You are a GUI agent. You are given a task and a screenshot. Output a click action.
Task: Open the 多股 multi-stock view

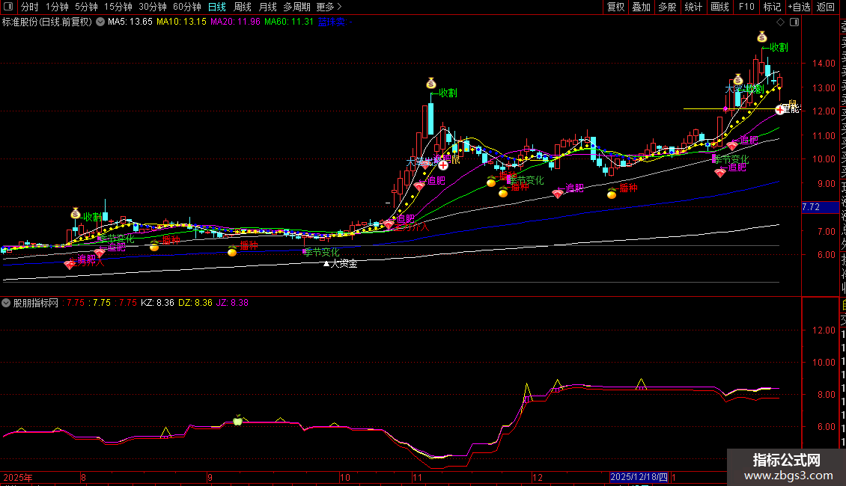click(667, 7)
